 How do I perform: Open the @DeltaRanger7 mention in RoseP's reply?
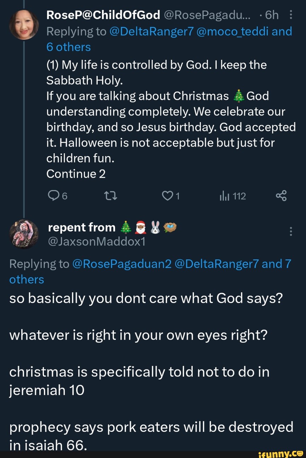(152, 32)
